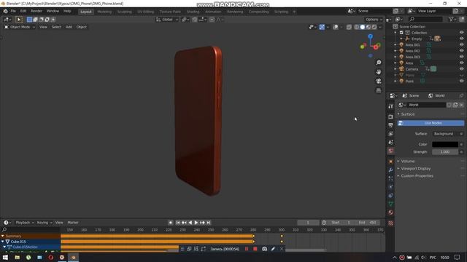Click the Strength 1.000 slider field
Screen dimensions: 467x262
tap(445, 152)
